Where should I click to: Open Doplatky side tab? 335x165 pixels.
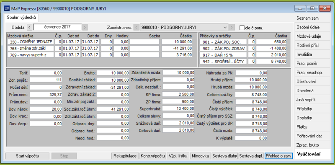pyautogui.click(x=312, y=118)
